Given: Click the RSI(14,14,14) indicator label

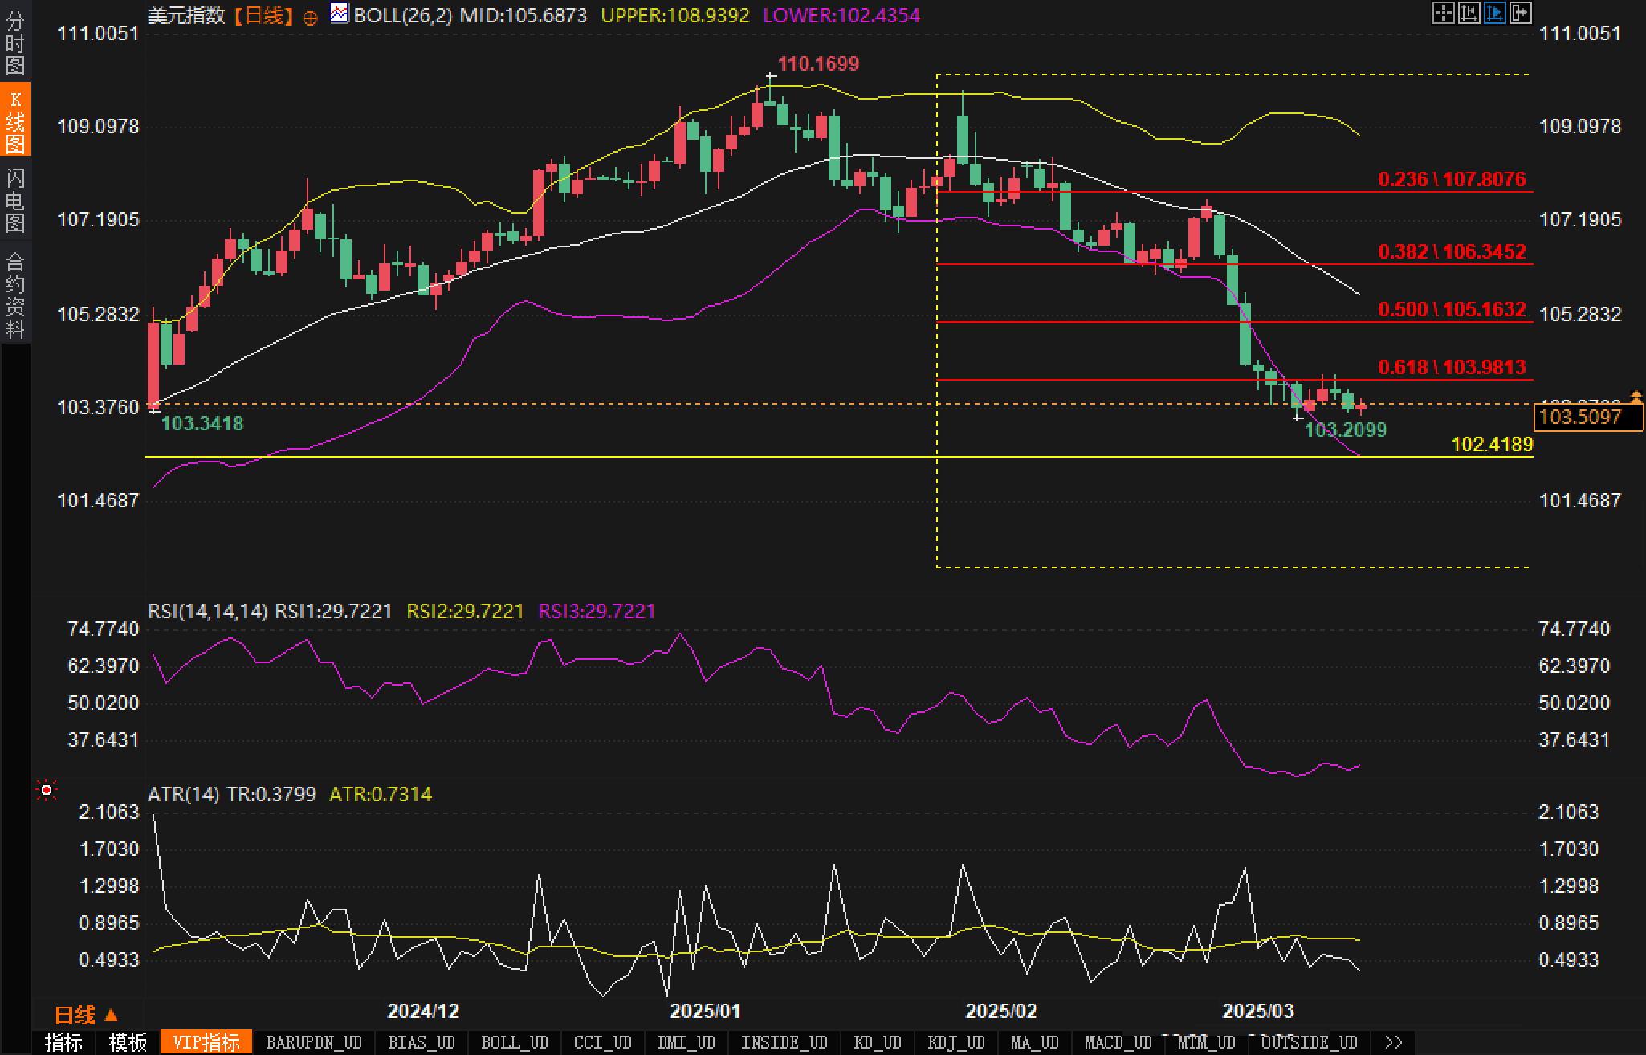Looking at the screenshot, I should click(x=207, y=611).
